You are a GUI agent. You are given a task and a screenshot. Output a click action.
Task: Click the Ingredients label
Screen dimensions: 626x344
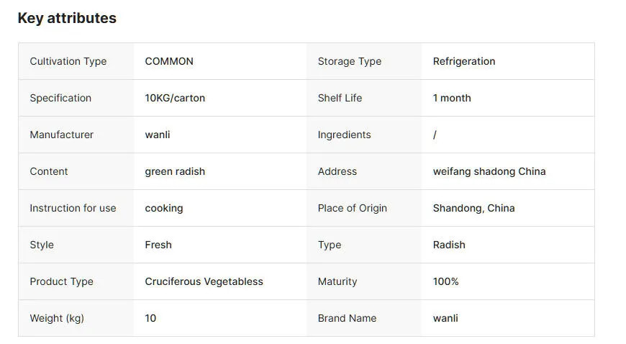click(345, 135)
